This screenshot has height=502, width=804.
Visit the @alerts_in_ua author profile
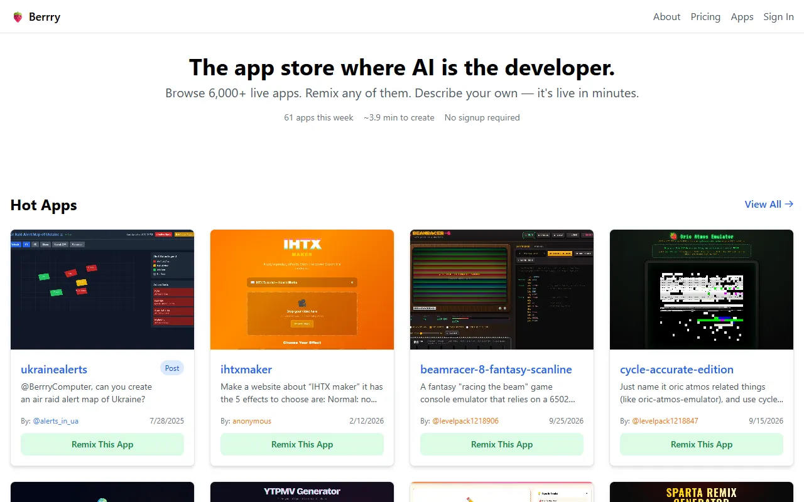56,421
